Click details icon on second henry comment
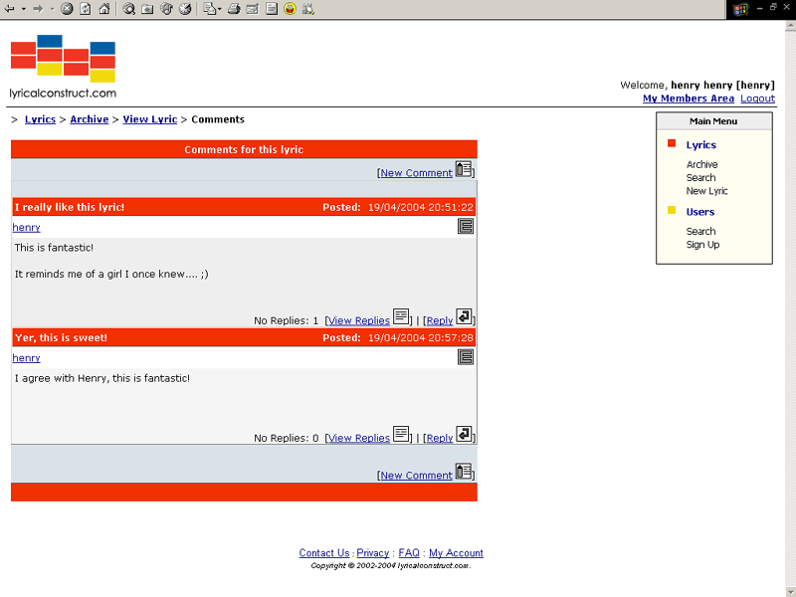The image size is (796, 597). pyautogui.click(x=466, y=357)
